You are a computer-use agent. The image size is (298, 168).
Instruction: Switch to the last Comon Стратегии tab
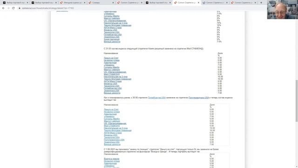click(244, 3)
